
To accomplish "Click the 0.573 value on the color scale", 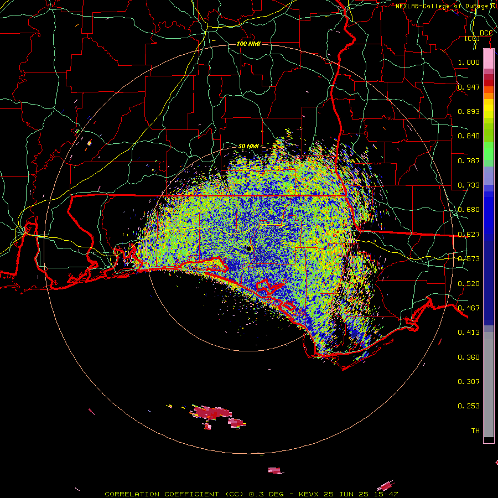I will pos(469,259).
